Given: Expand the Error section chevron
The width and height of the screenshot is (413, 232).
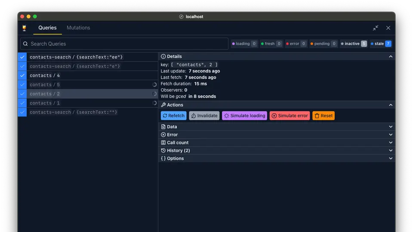Looking at the screenshot, I should [391, 134].
